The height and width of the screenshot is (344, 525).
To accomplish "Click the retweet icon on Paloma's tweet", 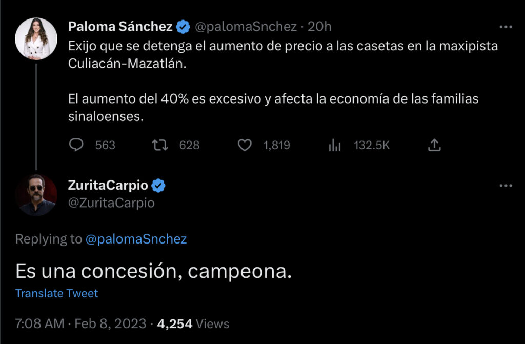I will pyautogui.click(x=160, y=146).
